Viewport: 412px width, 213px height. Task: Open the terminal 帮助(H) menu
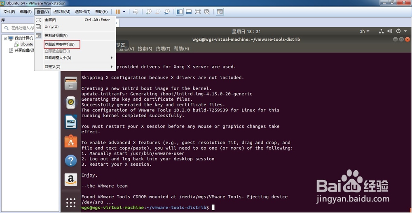181,49
